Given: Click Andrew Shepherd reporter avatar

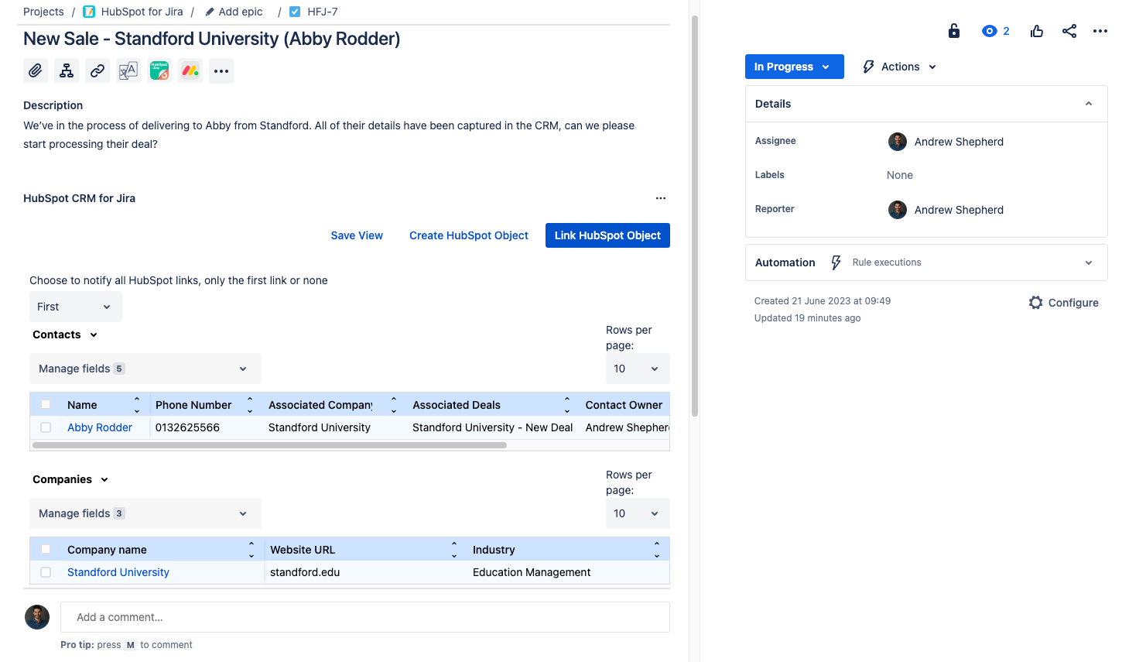Looking at the screenshot, I should (898, 210).
